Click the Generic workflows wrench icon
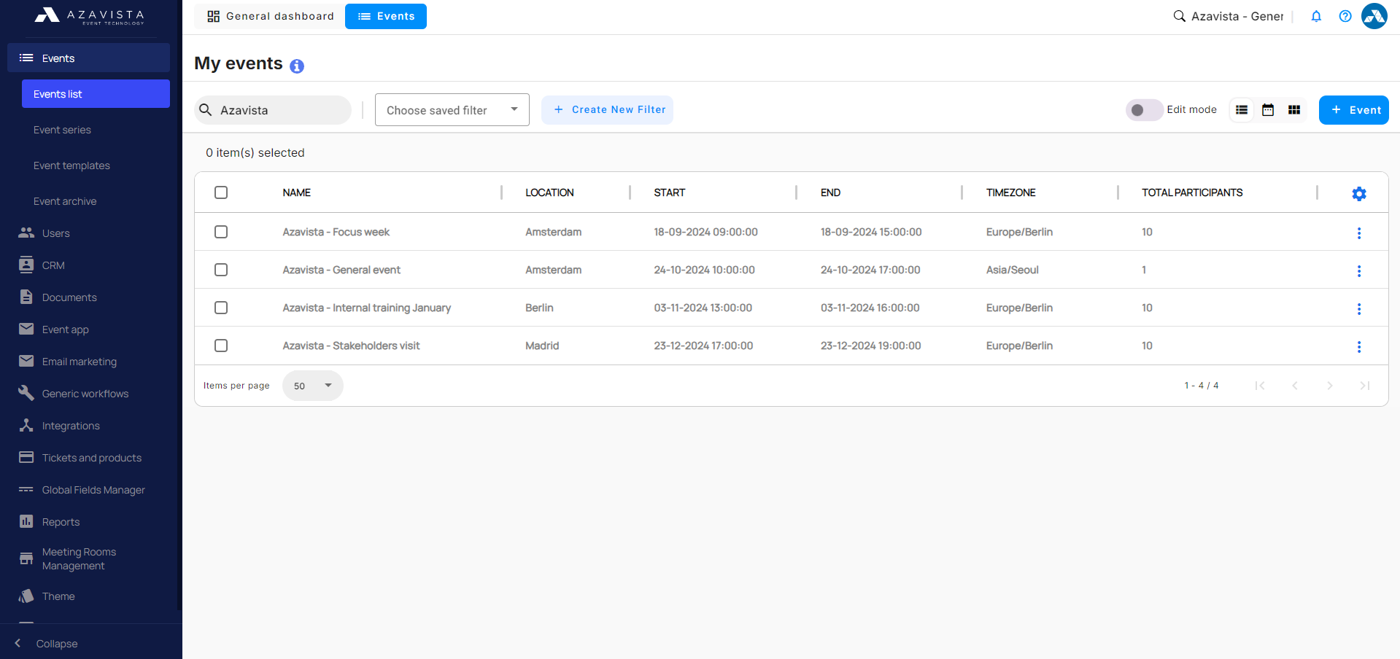This screenshot has width=1400, height=659. click(x=26, y=393)
